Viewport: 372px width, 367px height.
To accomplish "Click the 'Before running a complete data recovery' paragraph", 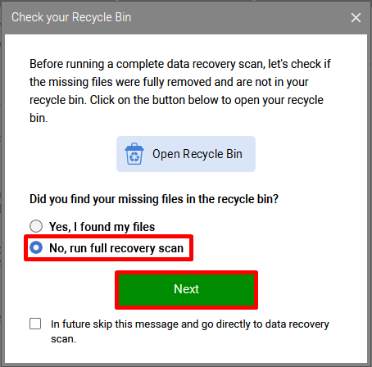I will point(180,91).
